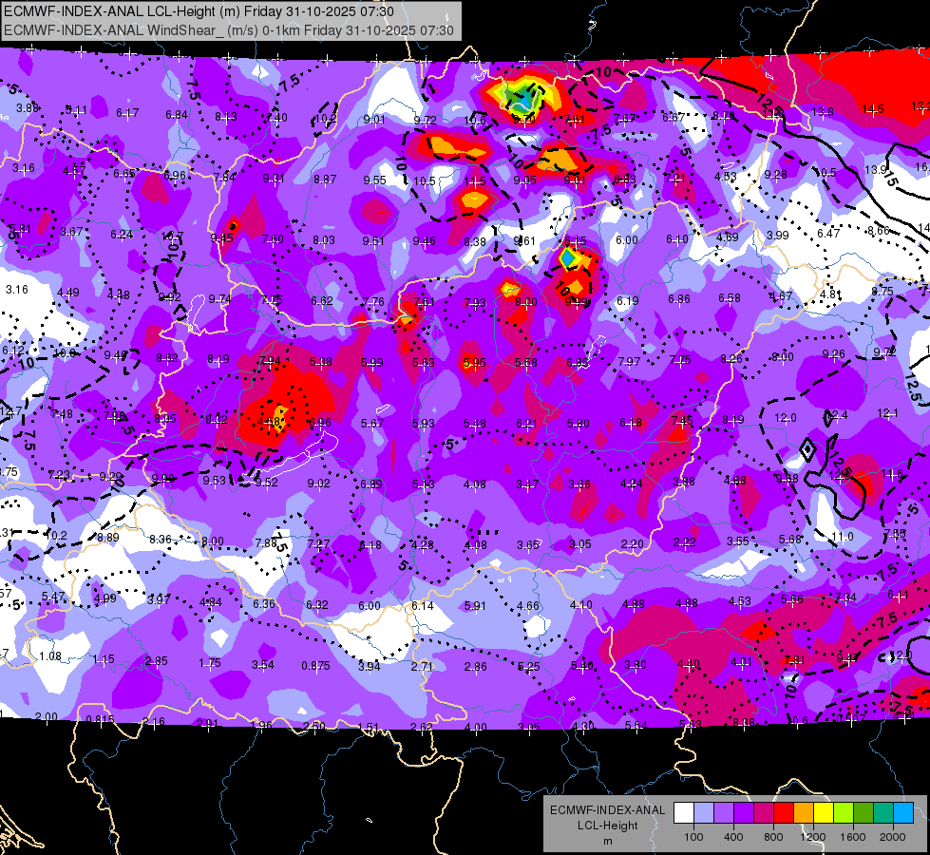Screen dimensions: 930x855
Task: Click the '1200' legend tick label
Action: pyautogui.click(x=813, y=837)
